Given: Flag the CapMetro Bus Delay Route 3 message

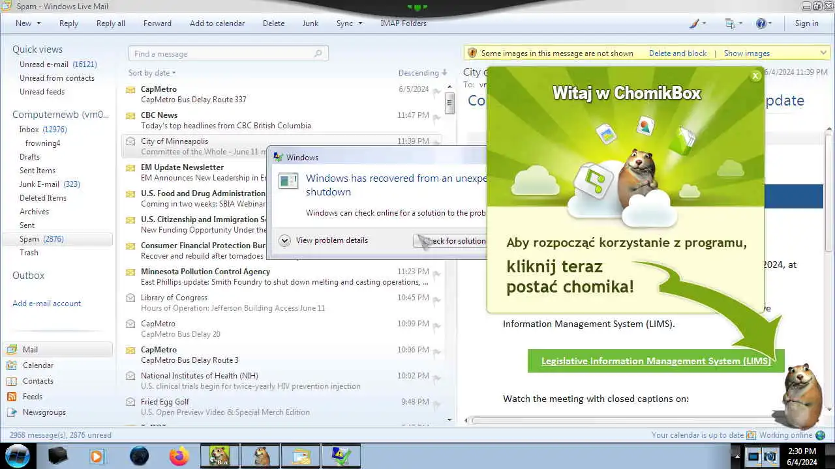Looking at the screenshot, I should 436,354.
